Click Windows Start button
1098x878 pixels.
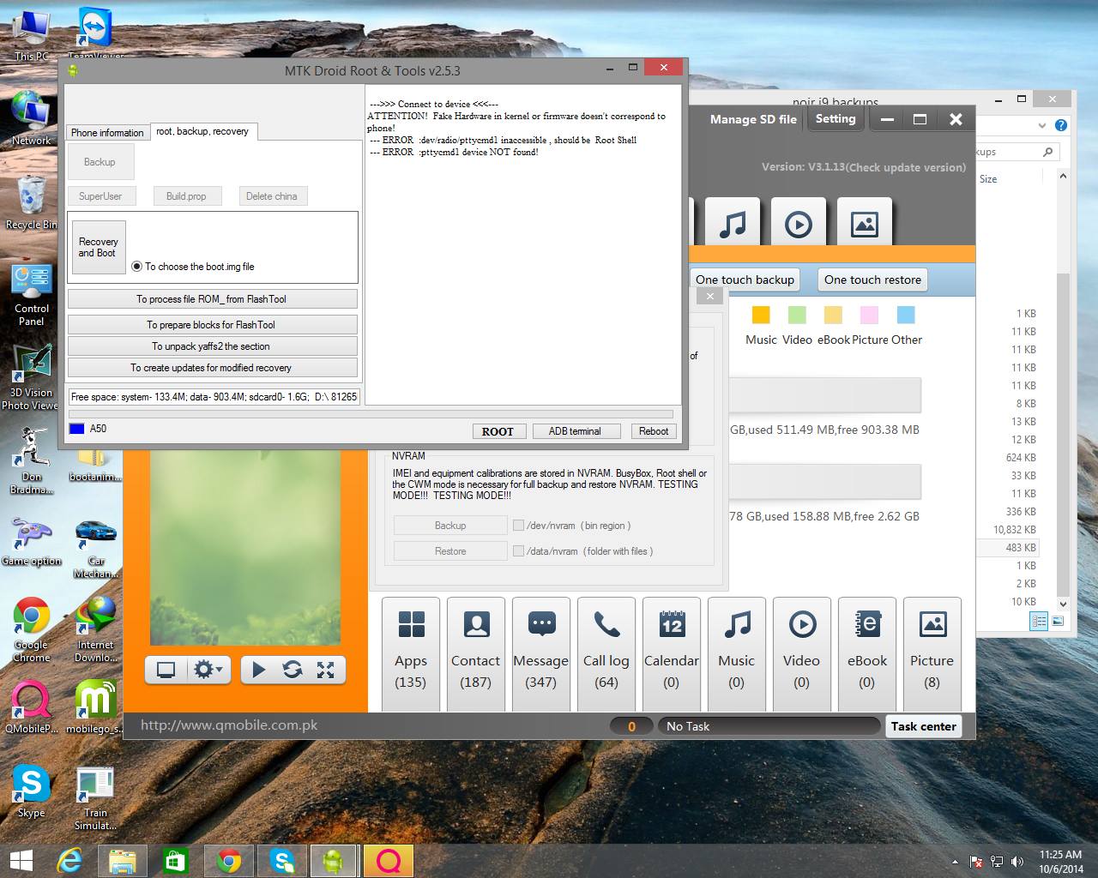point(21,860)
